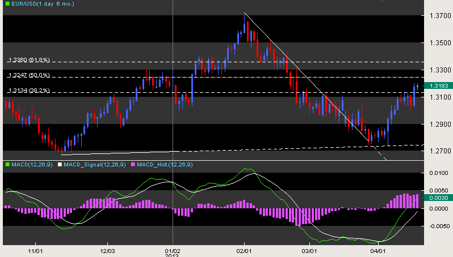Click the 01/02 2013 date axis label
The height and width of the screenshot is (257, 453).
click(173, 252)
